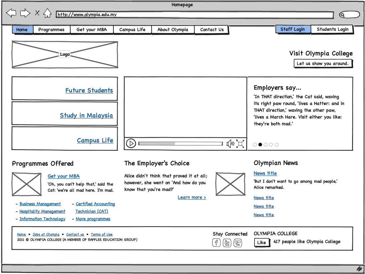The width and height of the screenshot is (365, 274).
Task: Open the Get your MBA programme link
Action: tap(63, 176)
